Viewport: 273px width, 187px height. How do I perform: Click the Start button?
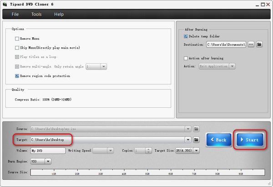(250, 140)
